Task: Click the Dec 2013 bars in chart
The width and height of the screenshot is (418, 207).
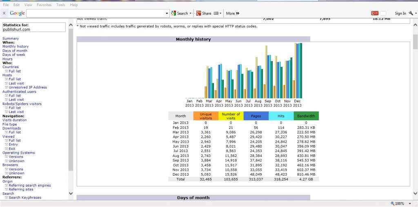Action: click(x=297, y=70)
